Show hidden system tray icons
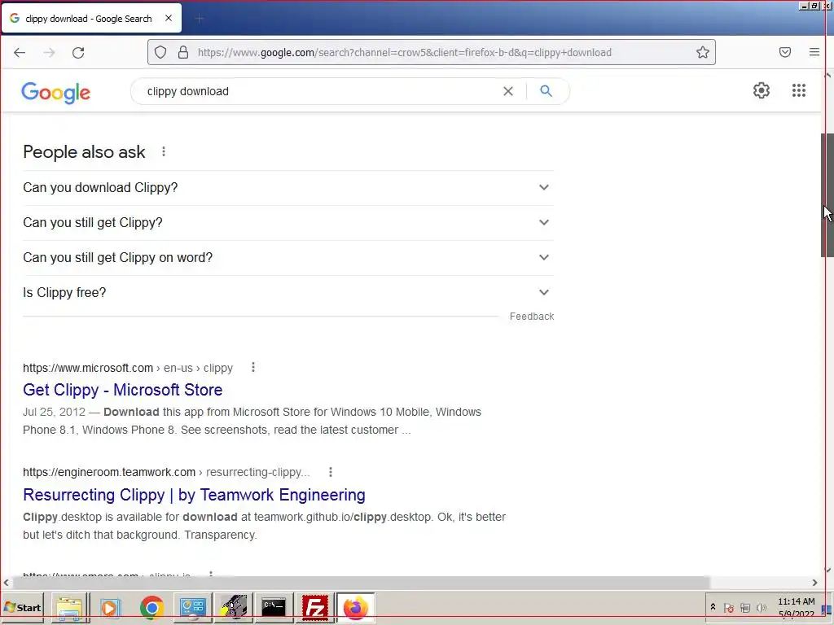Viewport: 834px width, 625px height. point(713,607)
